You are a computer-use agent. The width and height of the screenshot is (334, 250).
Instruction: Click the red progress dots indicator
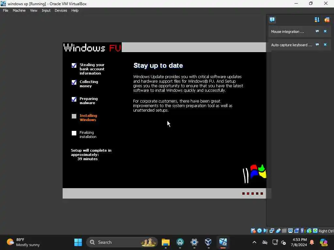(x=253, y=193)
